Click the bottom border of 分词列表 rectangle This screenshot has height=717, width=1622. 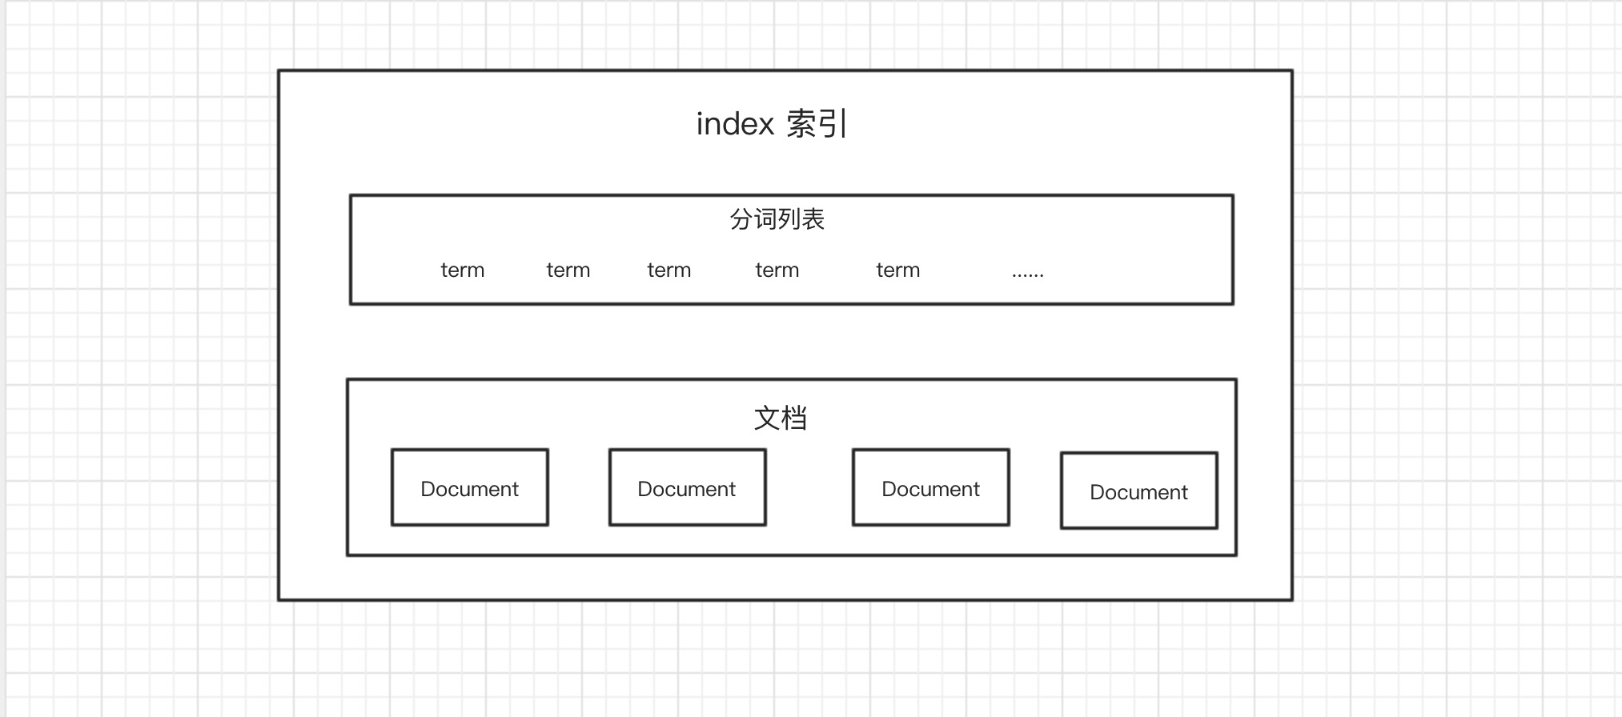(x=791, y=304)
